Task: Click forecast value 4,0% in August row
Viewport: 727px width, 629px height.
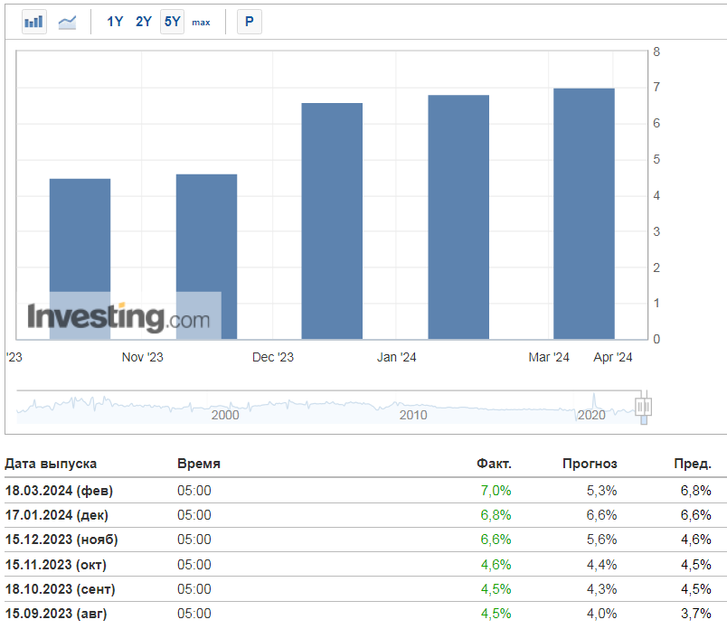Action: tap(601, 614)
